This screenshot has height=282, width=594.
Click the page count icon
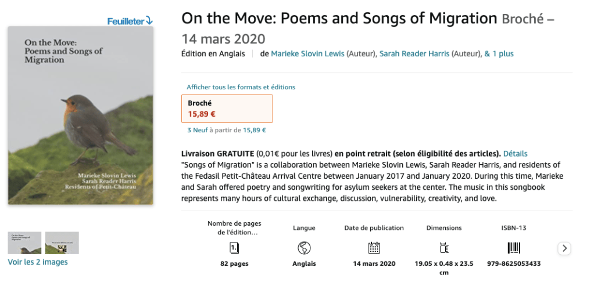coord(234,248)
